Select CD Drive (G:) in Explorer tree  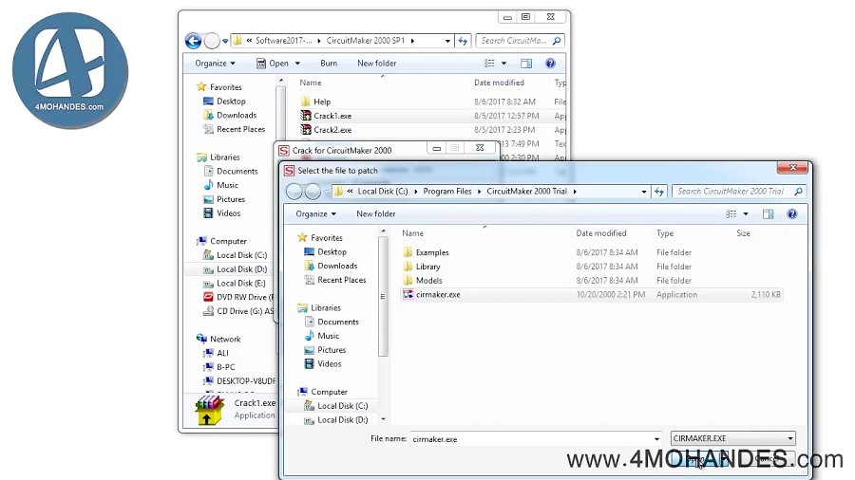pos(245,311)
